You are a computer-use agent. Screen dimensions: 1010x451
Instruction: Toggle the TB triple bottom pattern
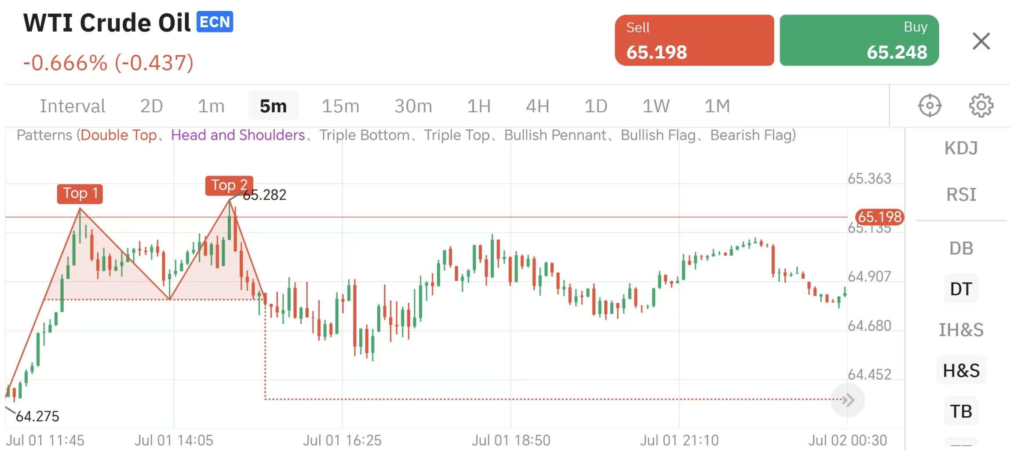click(x=961, y=411)
